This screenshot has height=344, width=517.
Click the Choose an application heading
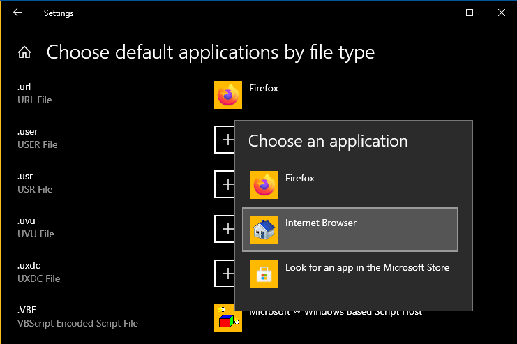click(x=328, y=141)
